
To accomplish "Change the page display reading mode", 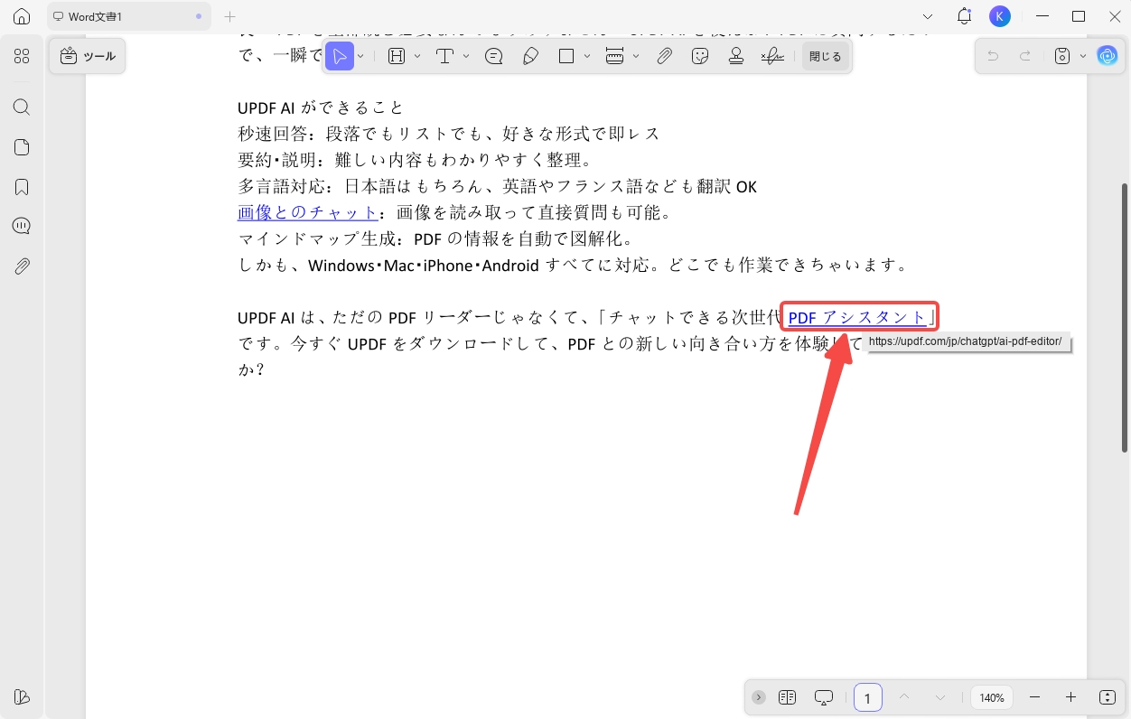I will (787, 697).
